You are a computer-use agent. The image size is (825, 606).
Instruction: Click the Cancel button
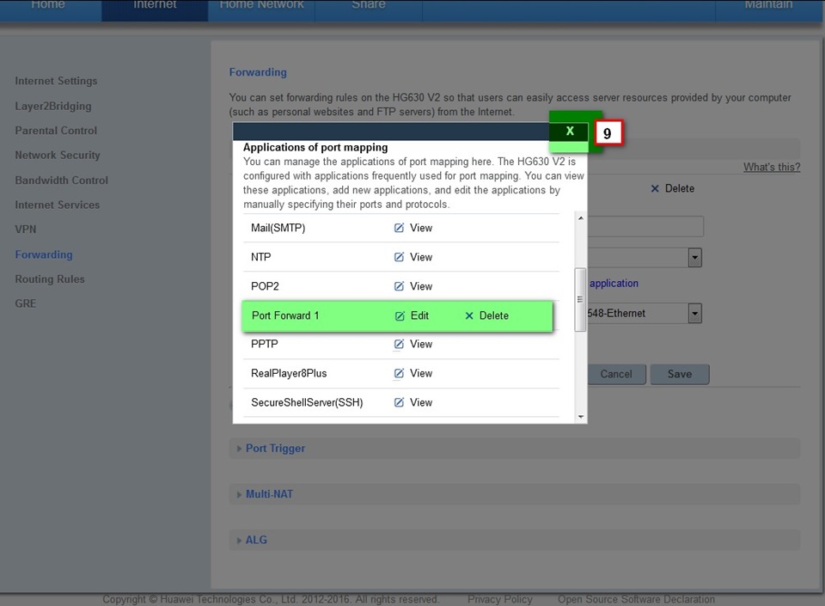[616, 374]
